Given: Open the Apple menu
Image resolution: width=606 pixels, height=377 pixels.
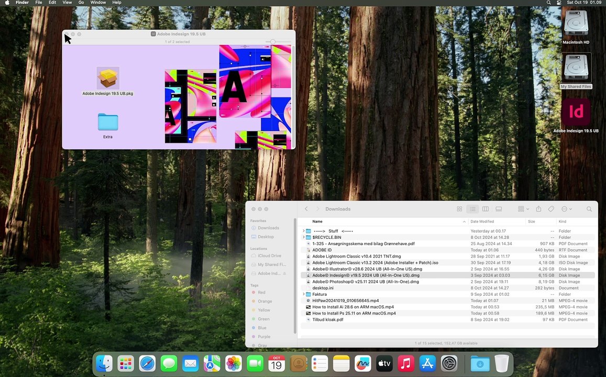Looking at the screenshot, I should pos(7,2).
